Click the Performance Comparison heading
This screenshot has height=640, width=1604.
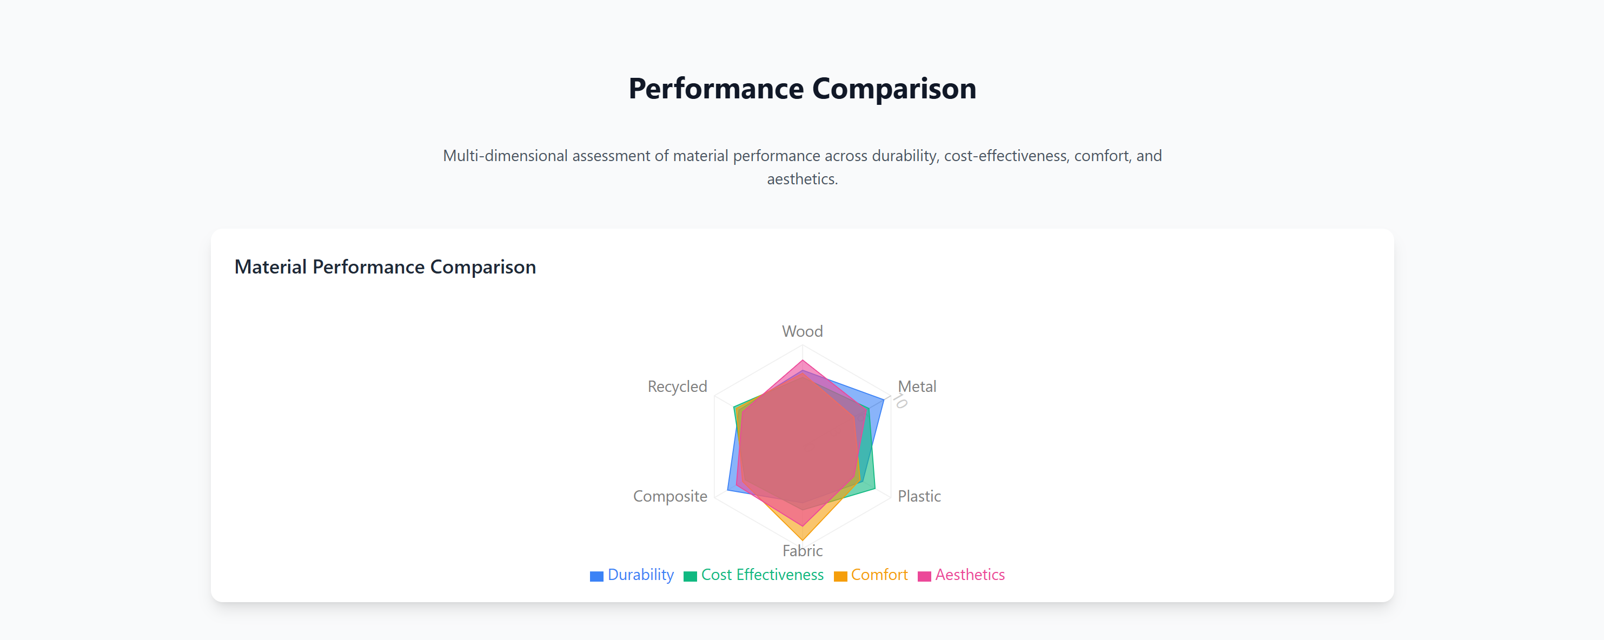[802, 89]
